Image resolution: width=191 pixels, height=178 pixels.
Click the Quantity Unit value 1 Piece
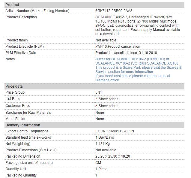[x=101, y=169]
